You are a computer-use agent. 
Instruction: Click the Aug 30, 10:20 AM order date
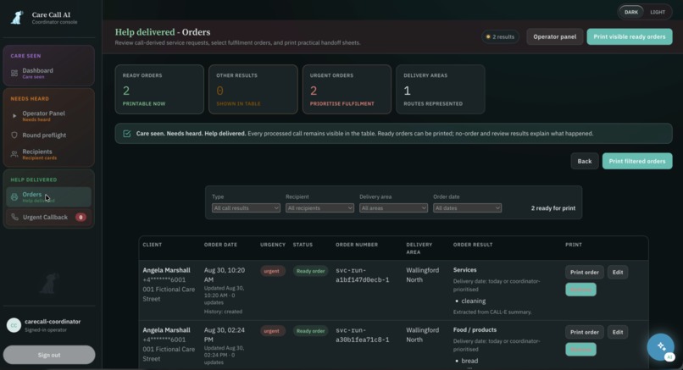[225, 275]
